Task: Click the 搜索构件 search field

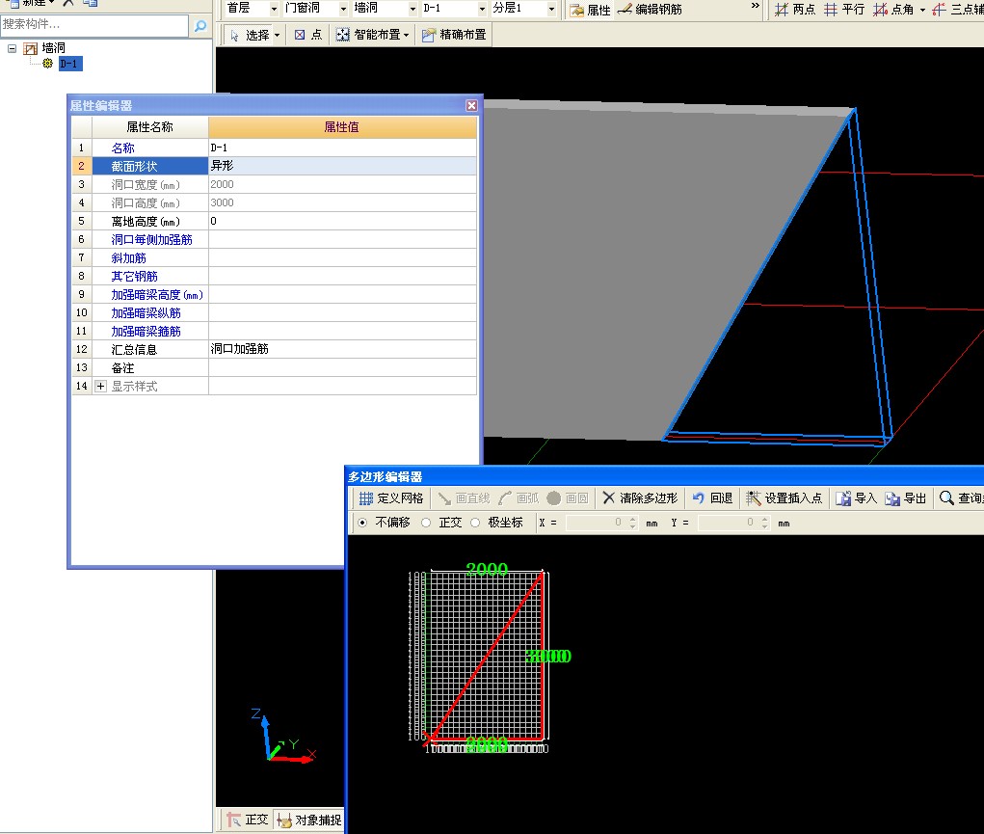Action: point(94,25)
